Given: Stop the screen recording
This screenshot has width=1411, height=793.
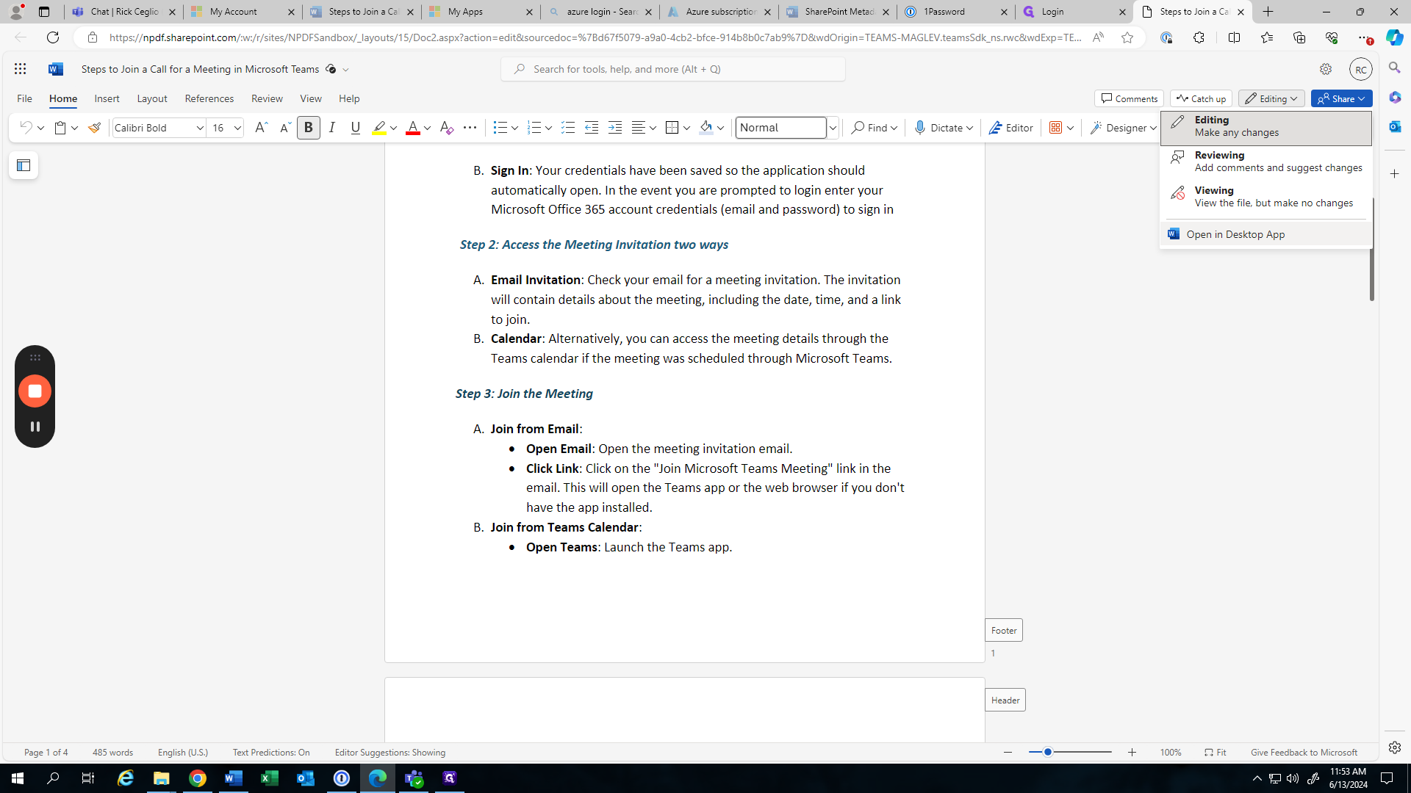Looking at the screenshot, I should pos(35,391).
